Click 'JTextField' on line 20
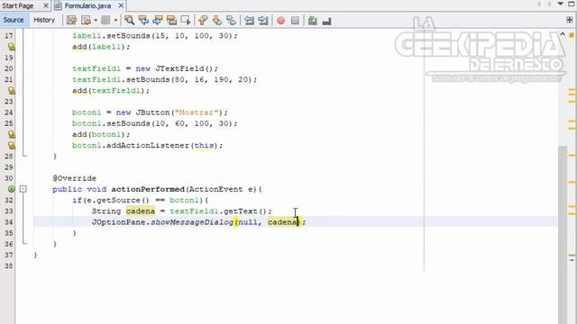The height and width of the screenshot is (324, 577). click(179, 68)
